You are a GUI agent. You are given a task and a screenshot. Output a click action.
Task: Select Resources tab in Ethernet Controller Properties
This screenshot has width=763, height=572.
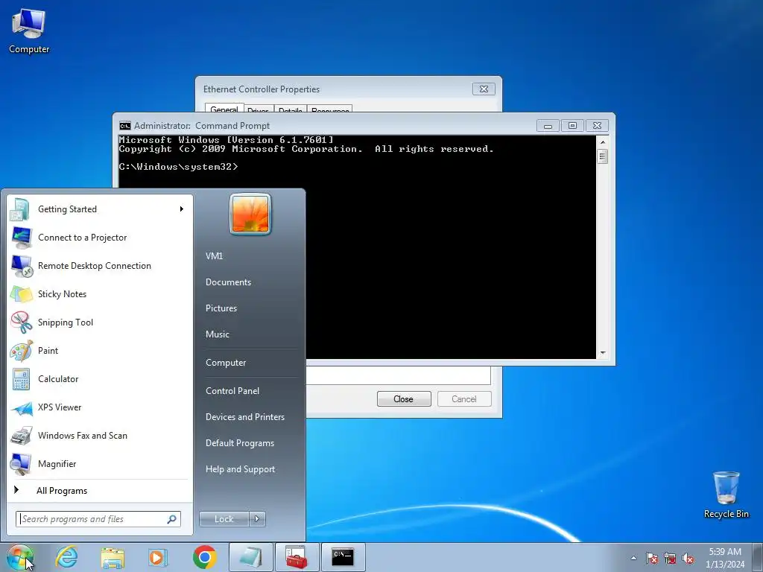tap(330, 109)
